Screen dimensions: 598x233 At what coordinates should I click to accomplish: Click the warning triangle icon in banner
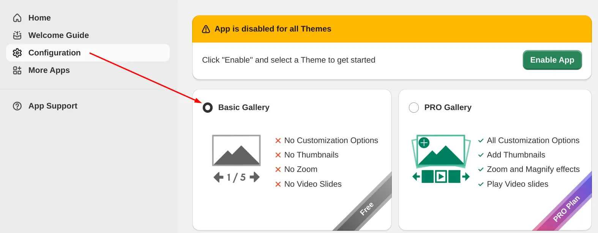[206, 29]
